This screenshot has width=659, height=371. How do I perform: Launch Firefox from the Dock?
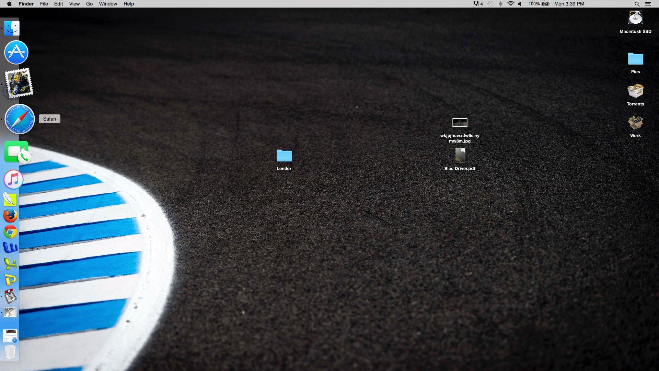click(10, 216)
